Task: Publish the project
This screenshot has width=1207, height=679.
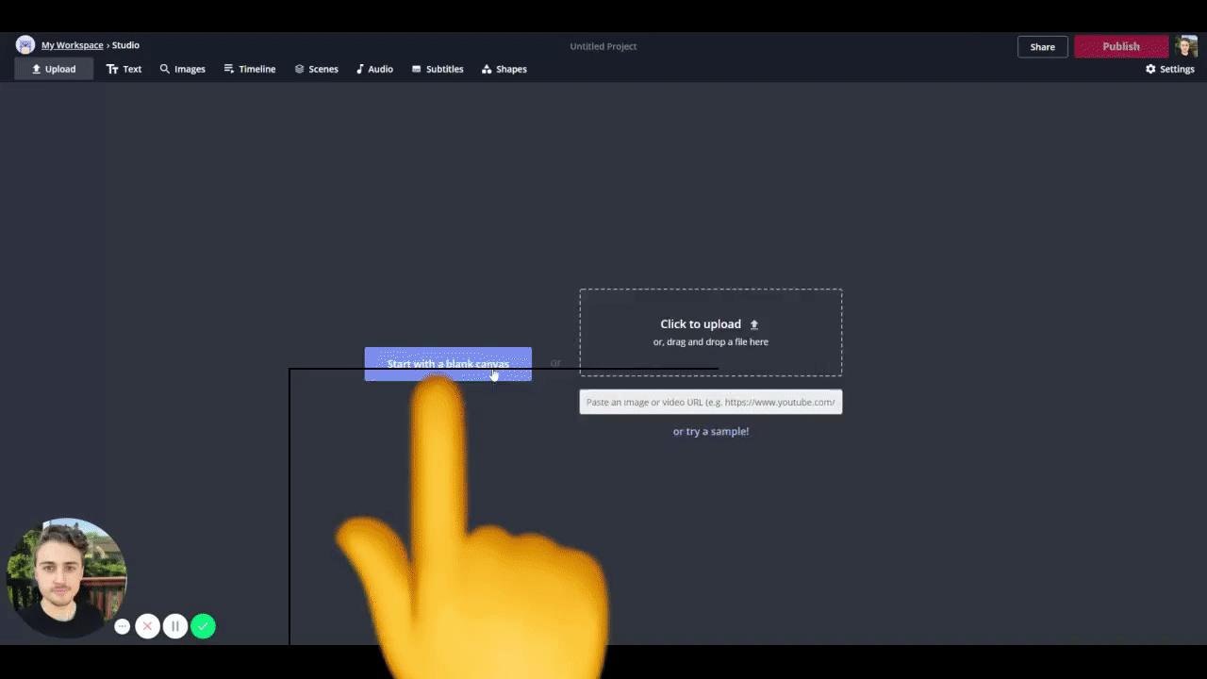Action: coord(1121,46)
